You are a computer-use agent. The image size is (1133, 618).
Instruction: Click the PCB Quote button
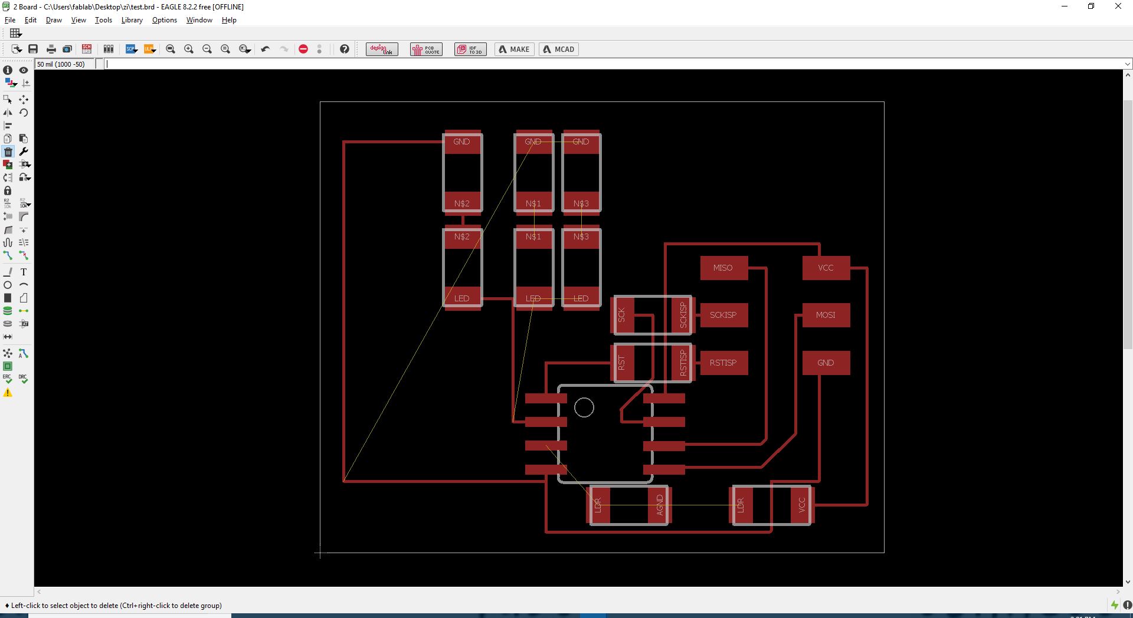click(426, 50)
